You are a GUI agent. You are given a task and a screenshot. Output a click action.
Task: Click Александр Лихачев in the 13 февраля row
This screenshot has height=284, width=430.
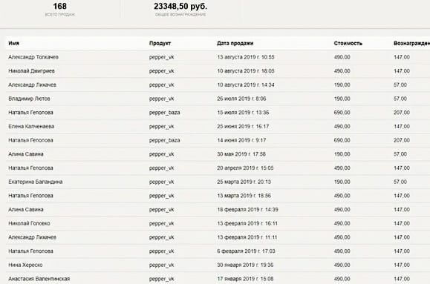click(33, 237)
